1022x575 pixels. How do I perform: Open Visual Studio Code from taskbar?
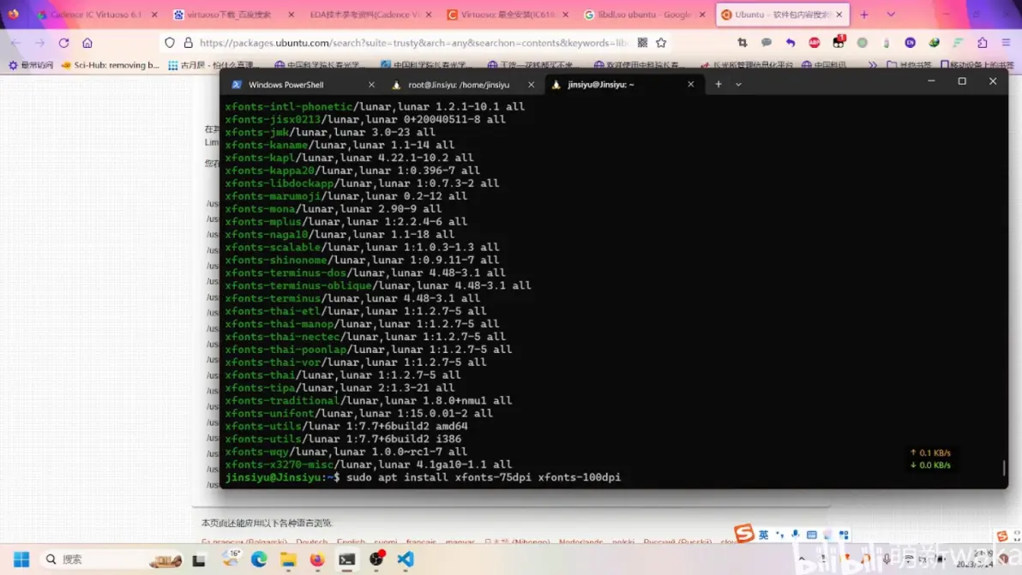pos(406,560)
